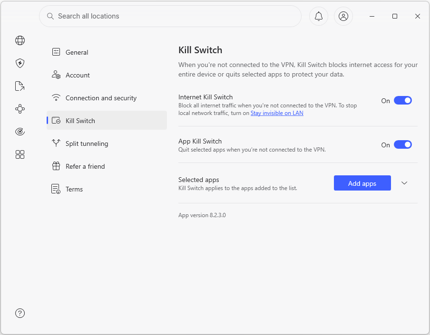Expand the Selected apps chevron
Viewport: 430px width, 335px height.
404,183
